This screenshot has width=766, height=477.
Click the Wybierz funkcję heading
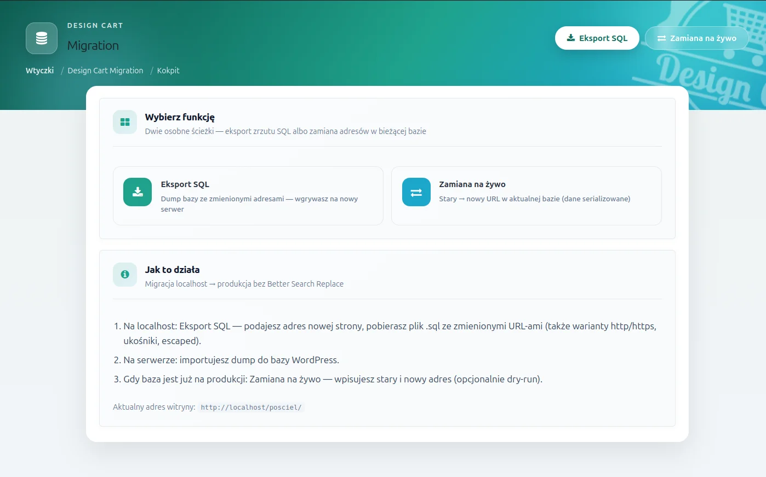coord(180,117)
